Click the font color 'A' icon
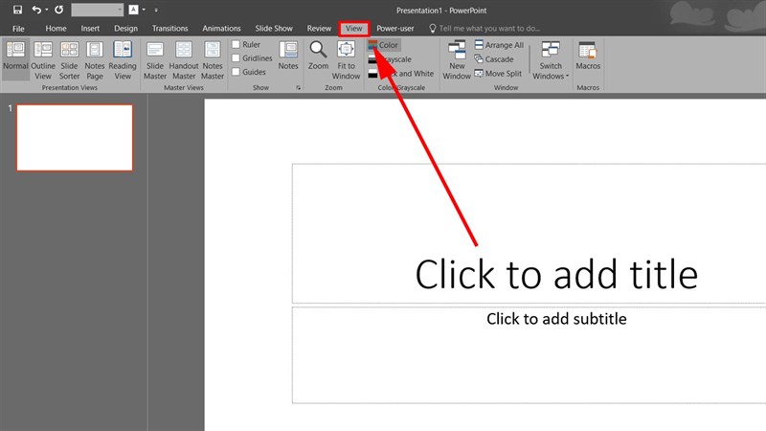The width and height of the screenshot is (766, 431). (x=133, y=10)
